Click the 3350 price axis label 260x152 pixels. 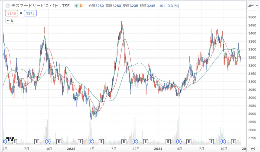252,42
